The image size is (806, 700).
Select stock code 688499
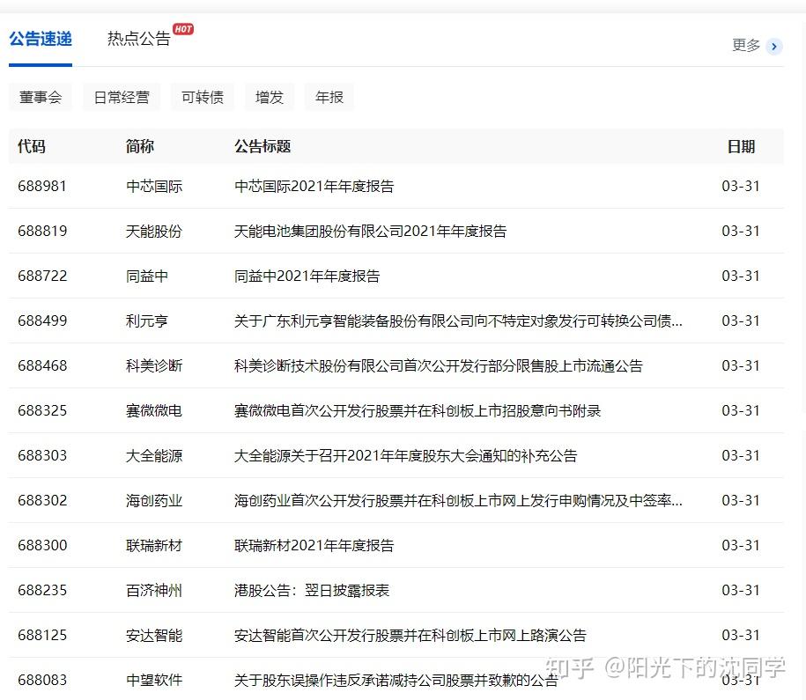point(42,321)
